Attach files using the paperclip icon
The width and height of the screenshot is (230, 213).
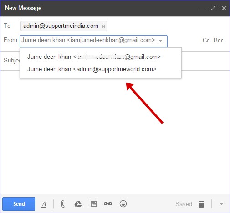63,204
